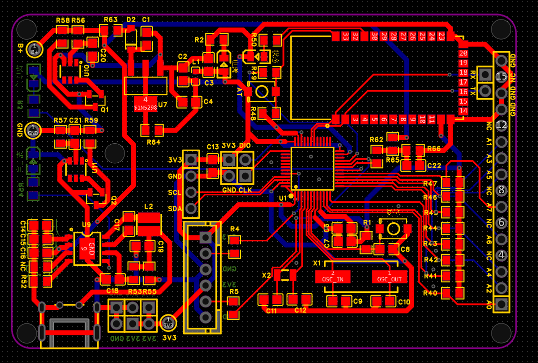The image size is (538, 363).
Task: Click module pad number 20
Action: pos(463,53)
